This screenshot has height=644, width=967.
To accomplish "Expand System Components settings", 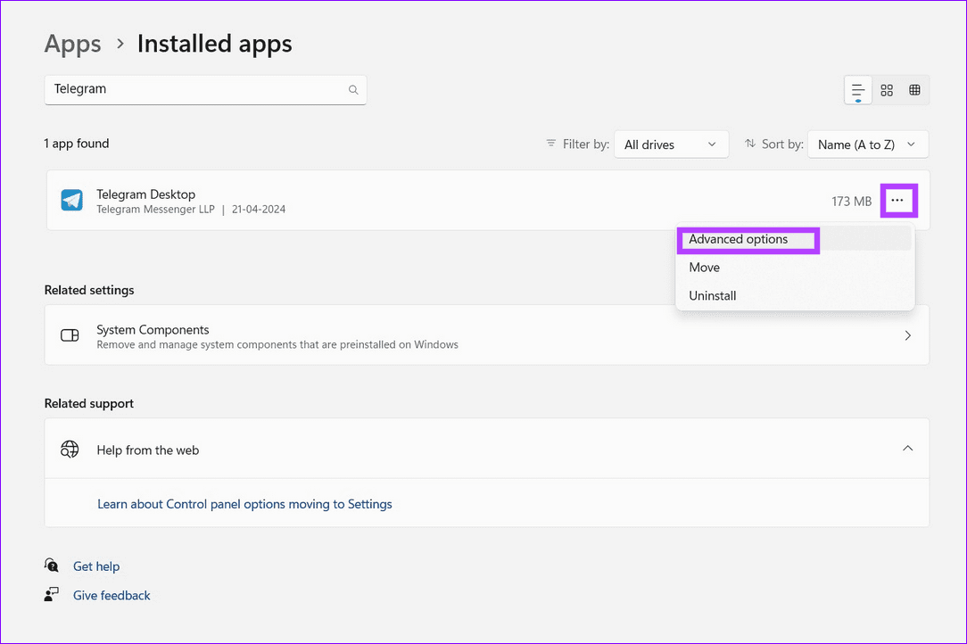I will tap(907, 335).
